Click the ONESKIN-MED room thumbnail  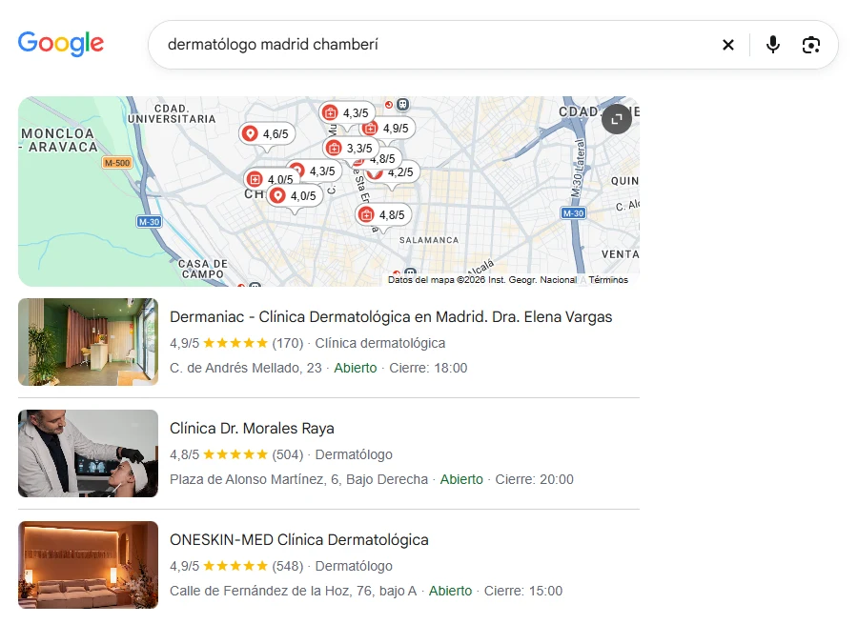[88, 565]
